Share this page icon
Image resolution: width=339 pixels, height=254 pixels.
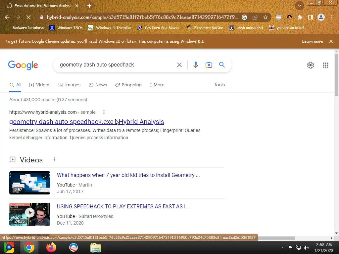255,17
